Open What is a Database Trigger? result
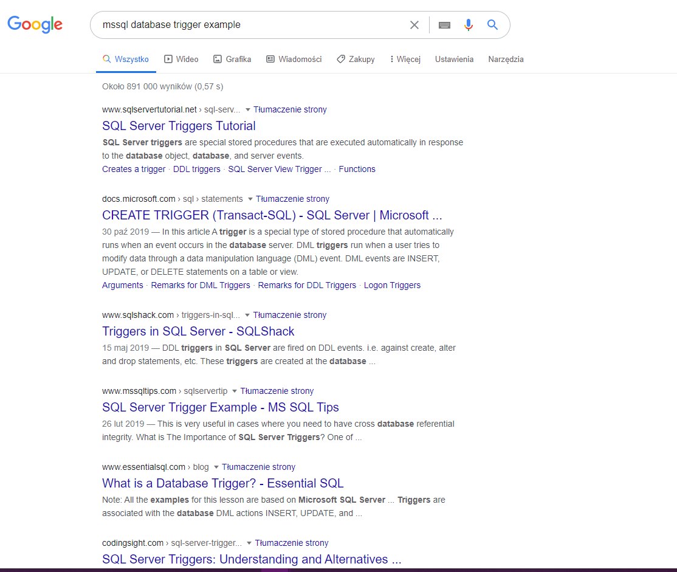The height and width of the screenshot is (572, 677). coord(223,483)
